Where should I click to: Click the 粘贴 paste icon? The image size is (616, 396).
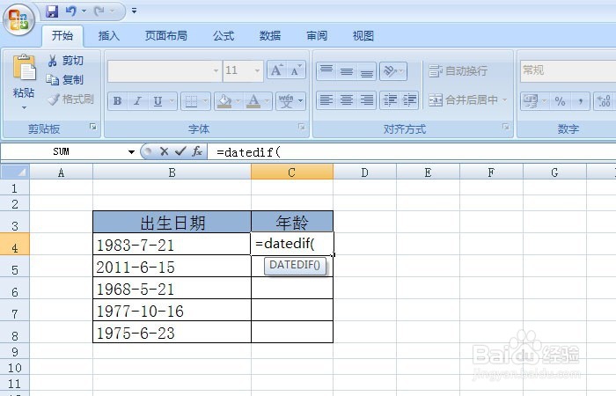click(24, 68)
